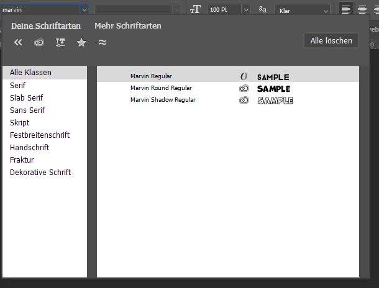The height and width of the screenshot is (288, 379).
Task: Center align text icon
Action: [x=362, y=10]
